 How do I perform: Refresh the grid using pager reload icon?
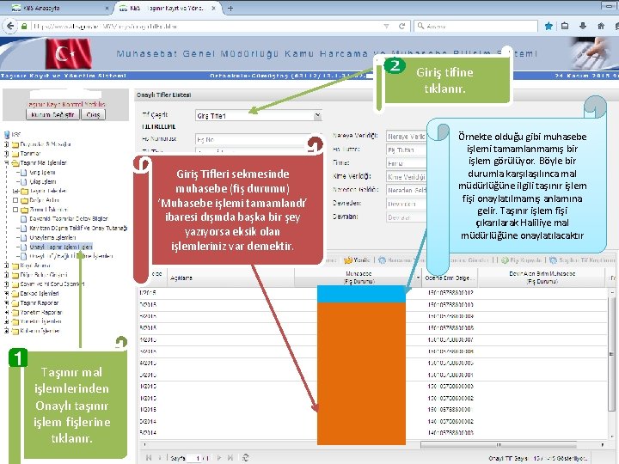tap(246, 458)
